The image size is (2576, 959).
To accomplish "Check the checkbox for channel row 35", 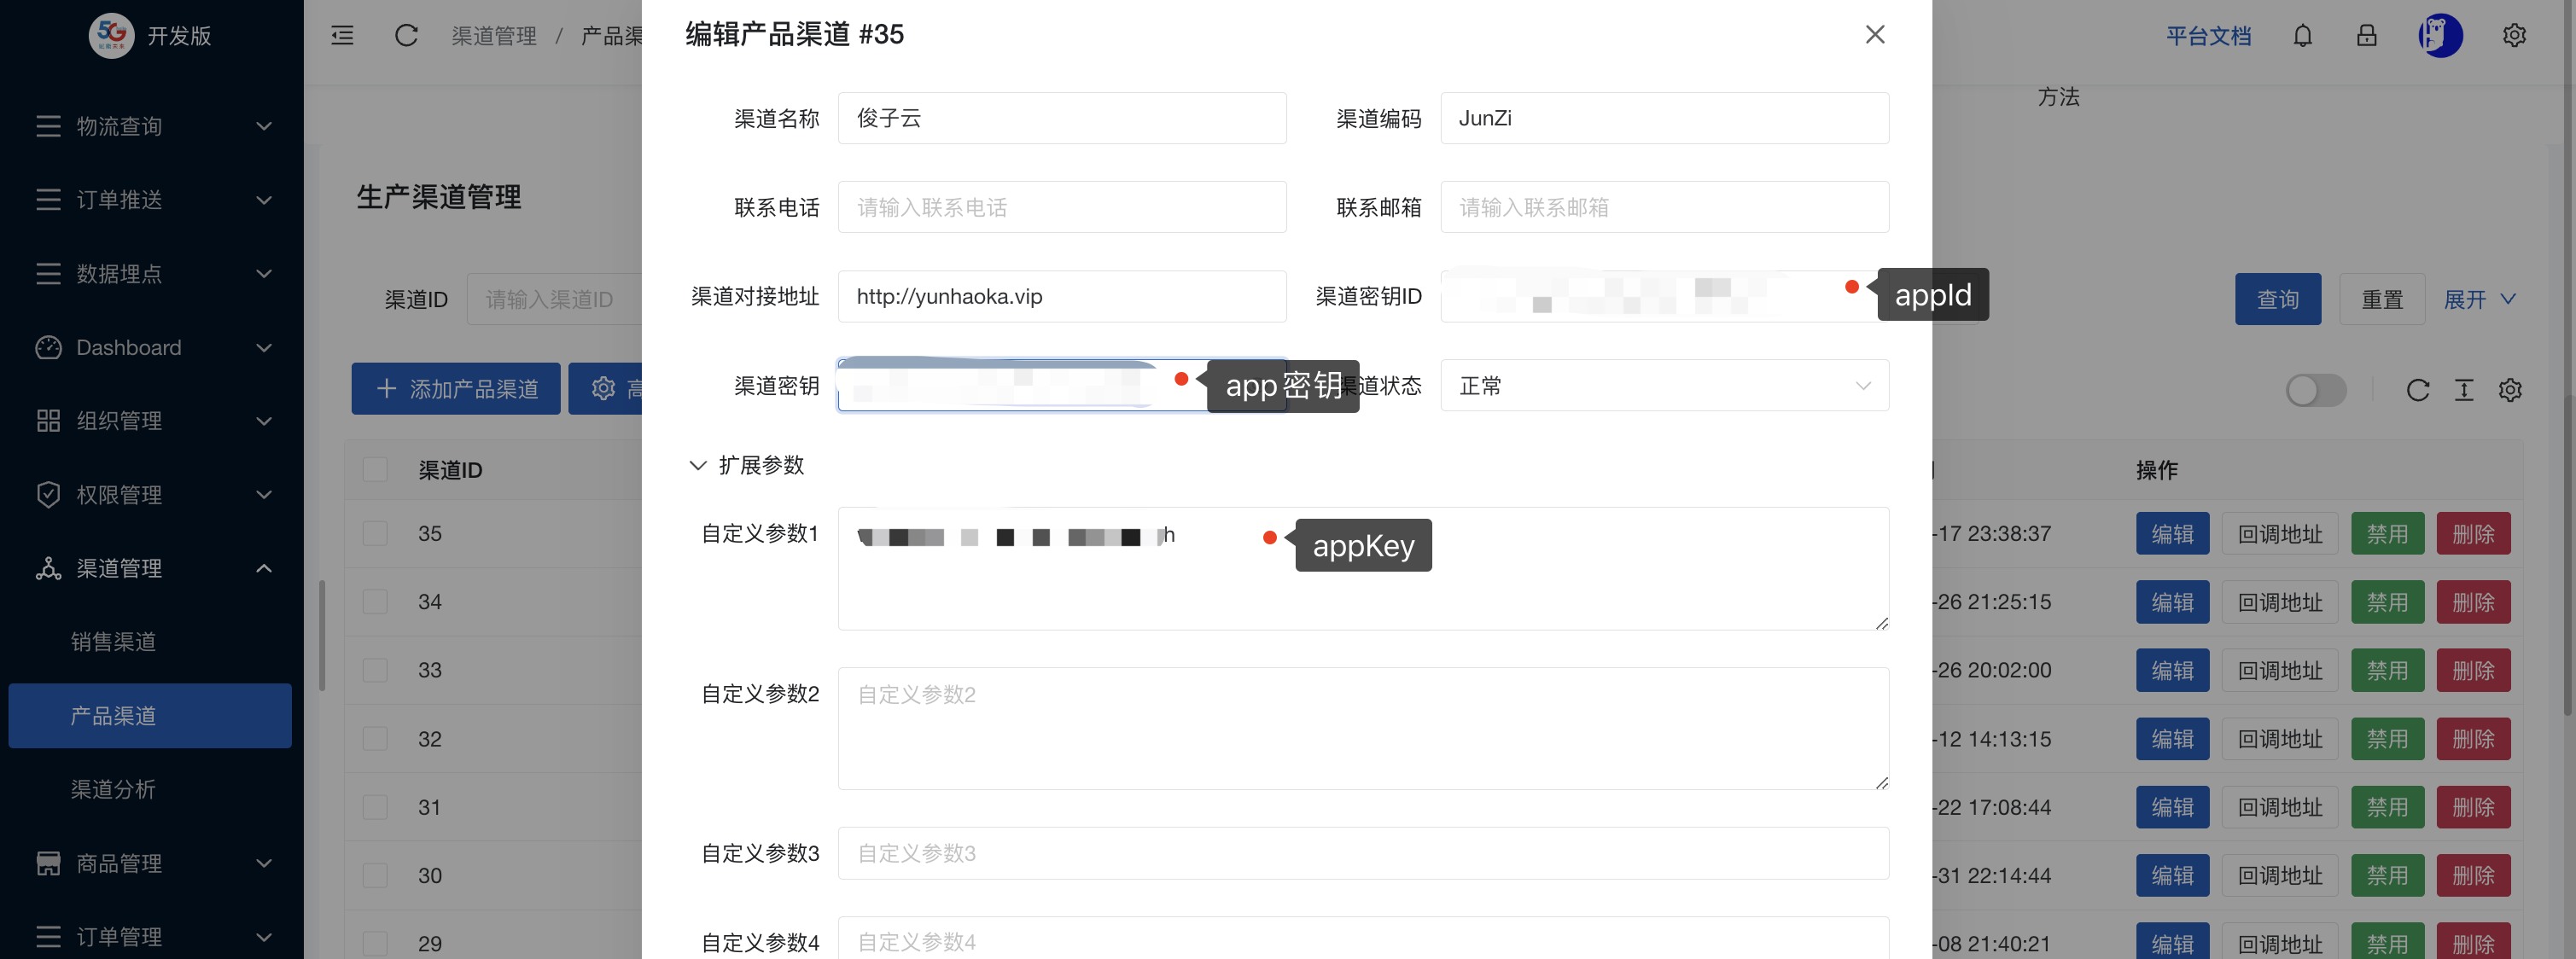I will click(x=375, y=533).
